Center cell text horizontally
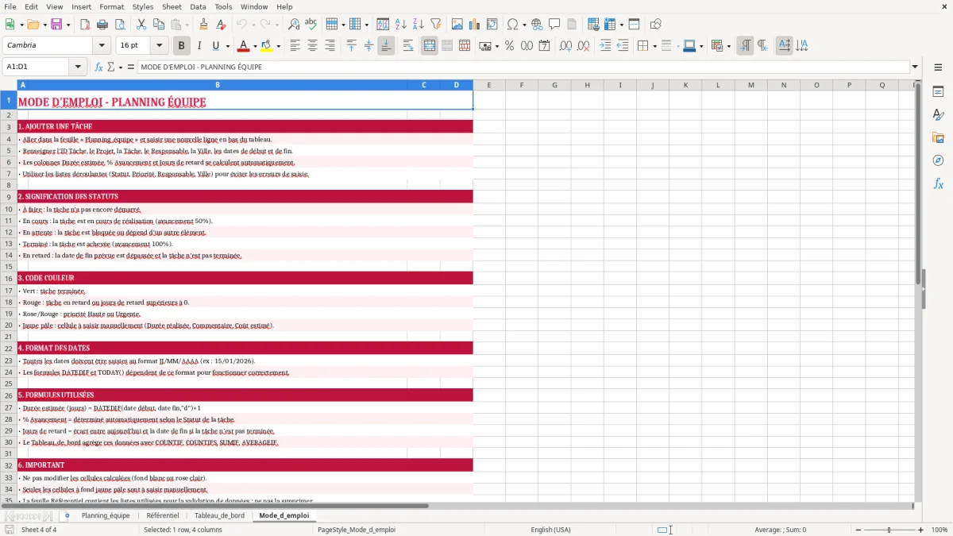The height and width of the screenshot is (536, 953). (312, 46)
